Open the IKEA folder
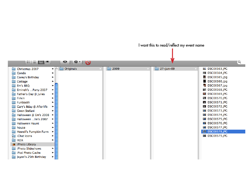 tap(33, 140)
